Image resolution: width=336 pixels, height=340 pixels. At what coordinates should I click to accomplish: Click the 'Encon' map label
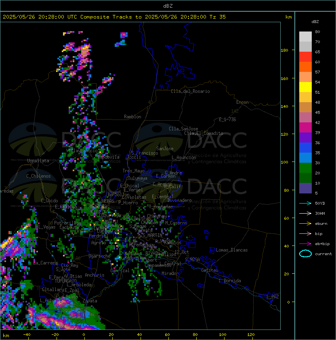(x=242, y=102)
